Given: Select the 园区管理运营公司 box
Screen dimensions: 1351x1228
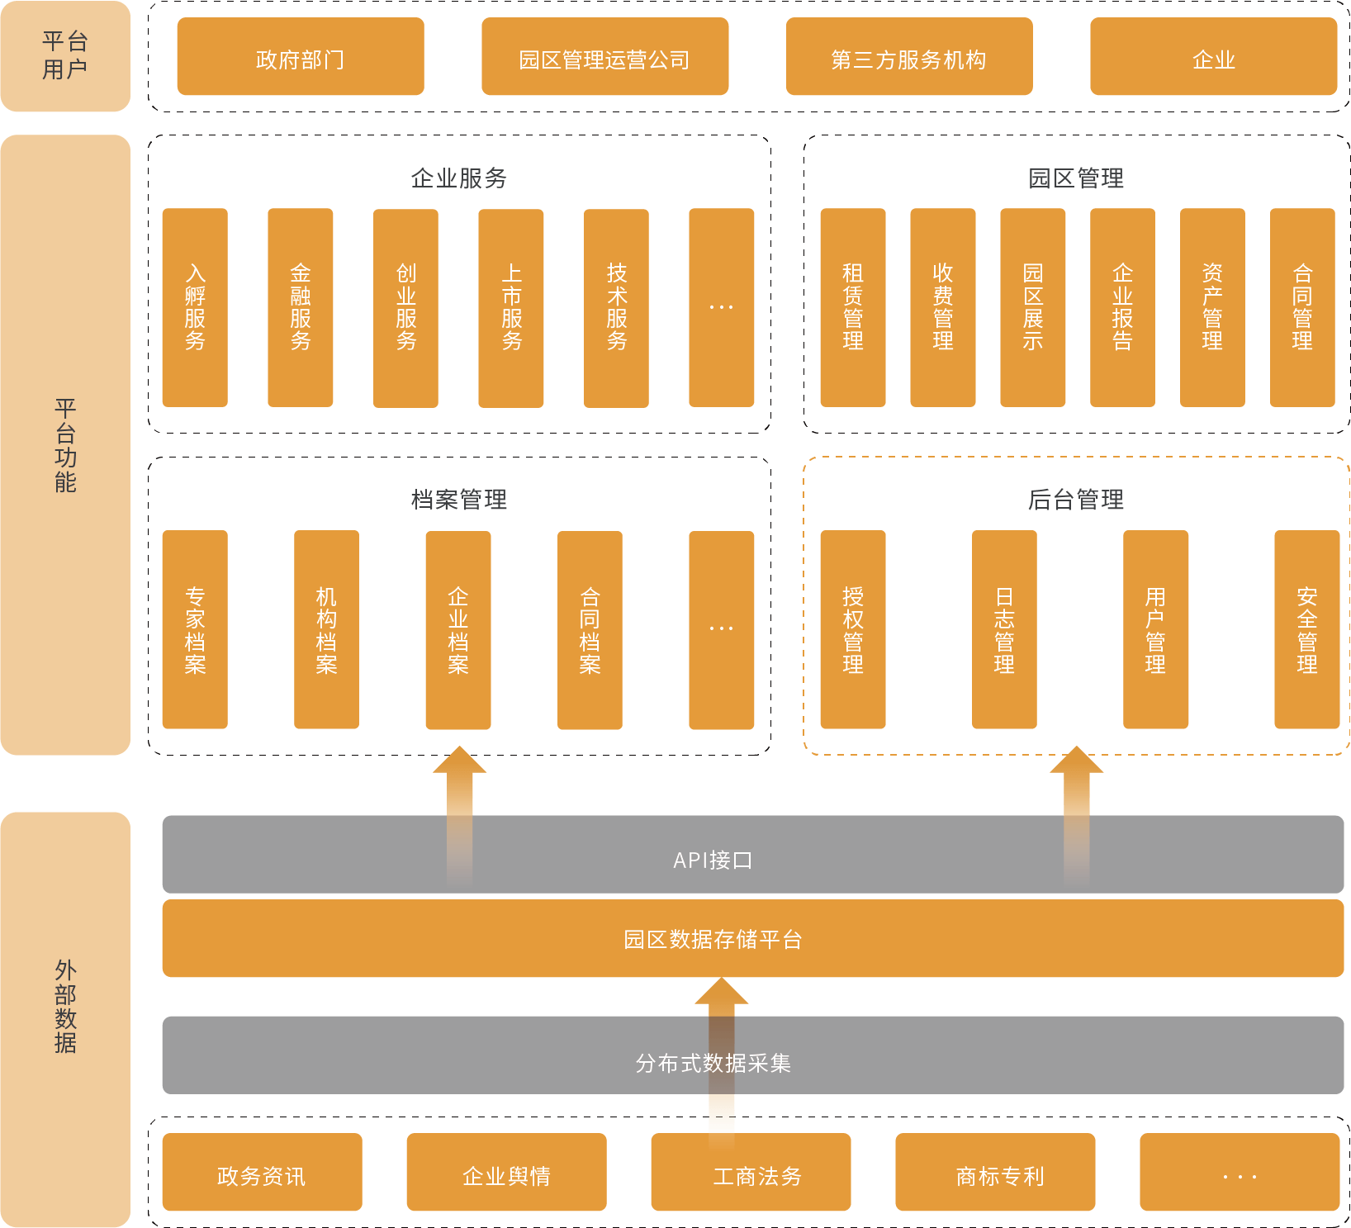Looking at the screenshot, I should click(x=604, y=56).
